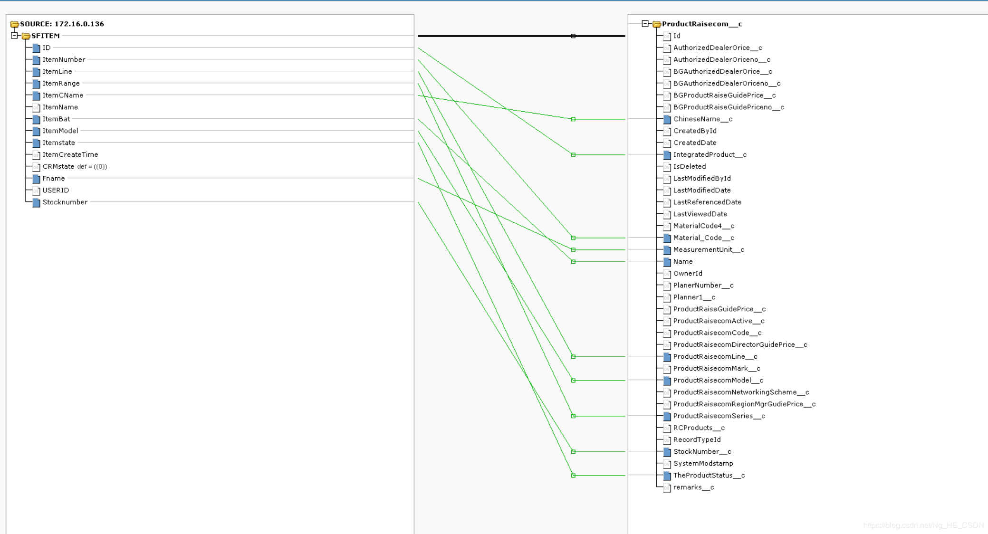Image resolution: width=988 pixels, height=534 pixels.
Task: Click the blue field icon beside ItemRange
Action: (x=36, y=84)
